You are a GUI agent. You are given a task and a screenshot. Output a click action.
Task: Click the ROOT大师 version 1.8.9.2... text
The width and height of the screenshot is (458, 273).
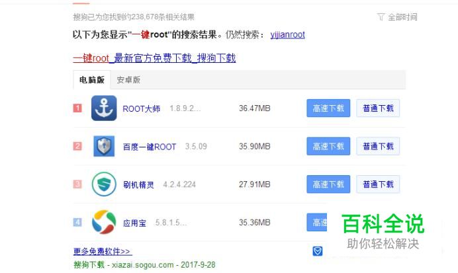(185, 108)
